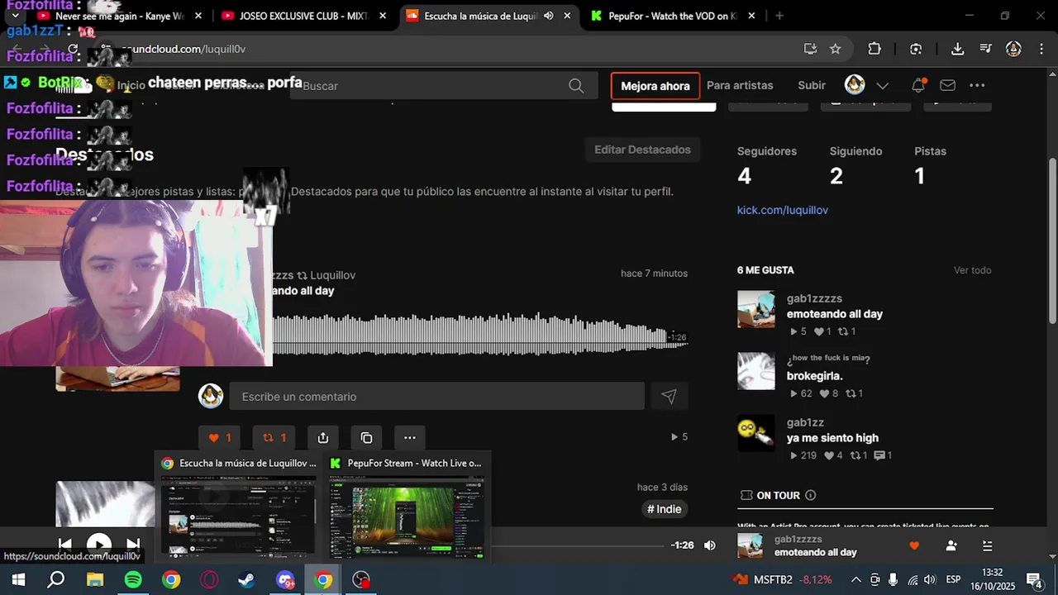
Task: Mute the SoundCloud tab speaker icon
Action: click(549, 16)
